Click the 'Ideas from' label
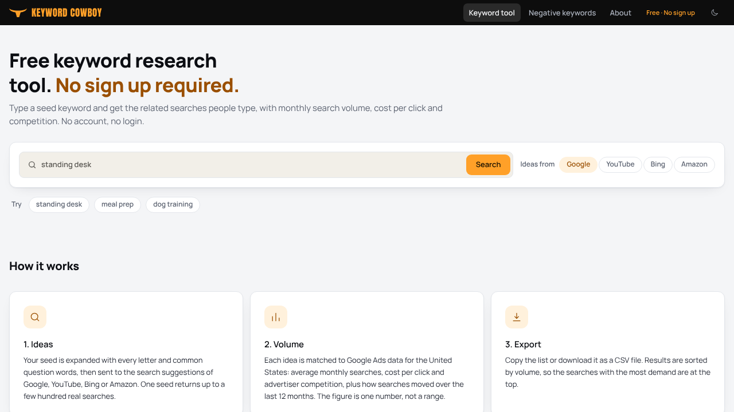 (537, 164)
